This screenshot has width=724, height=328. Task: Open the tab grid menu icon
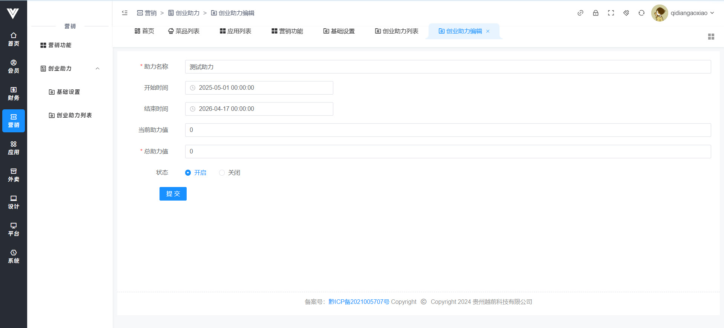pos(711,37)
